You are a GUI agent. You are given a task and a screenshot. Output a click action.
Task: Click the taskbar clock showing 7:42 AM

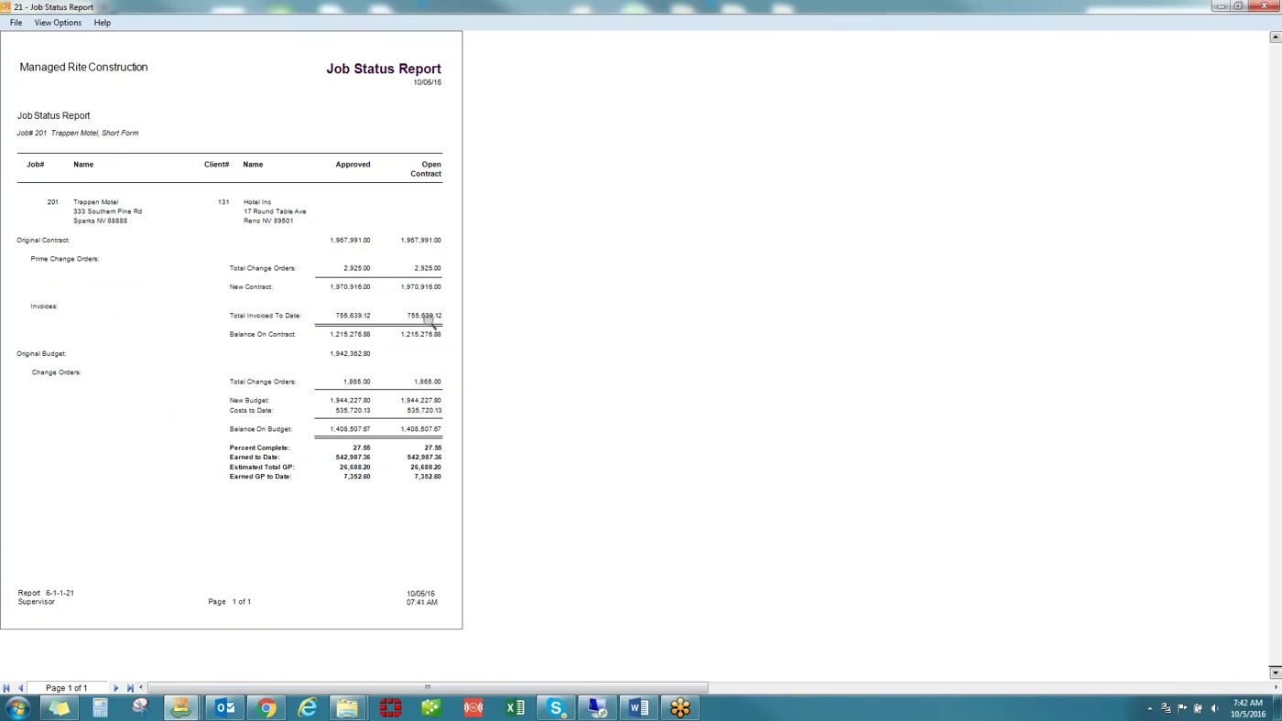[x=1247, y=708]
